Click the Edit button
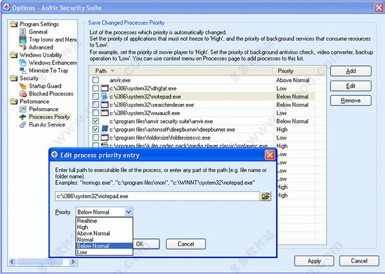Screen dimensions: 385x274 (x=350, y=86)
